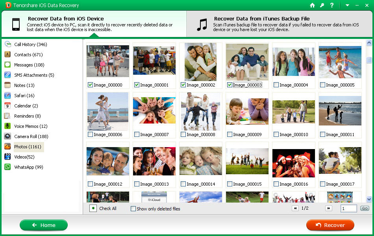The image size is (374, 236).
Task: Click the page number input field
Action: coord(349,208)
